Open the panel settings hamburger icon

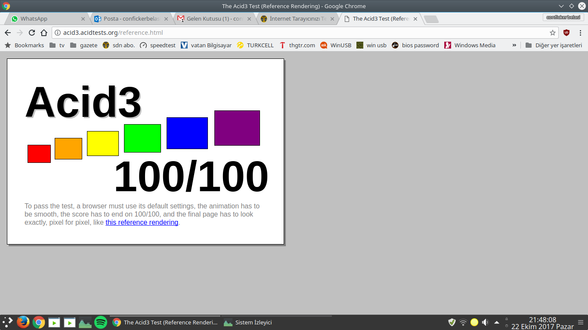pyautogui.click(x=580, y=322)
